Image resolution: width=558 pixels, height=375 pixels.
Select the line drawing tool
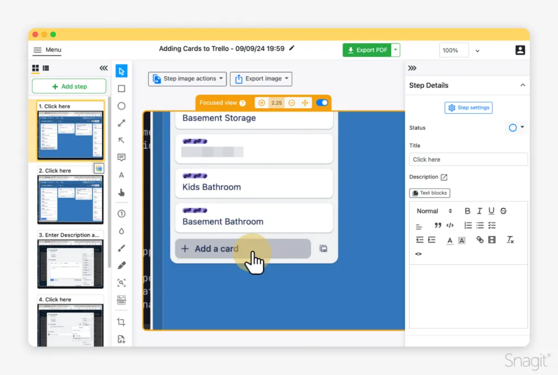122,123
